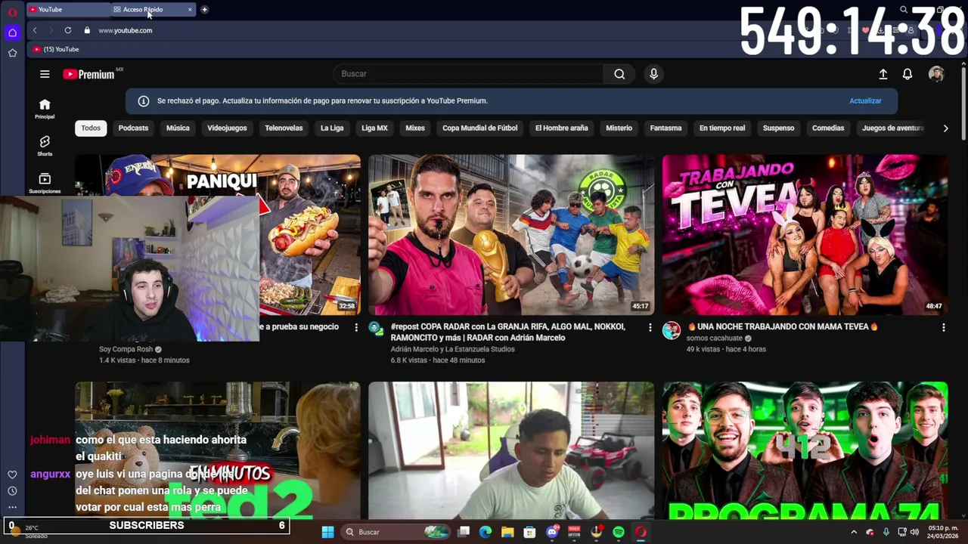
Task: Select the Telenovelas filter chip
Action: click(284, 128)
